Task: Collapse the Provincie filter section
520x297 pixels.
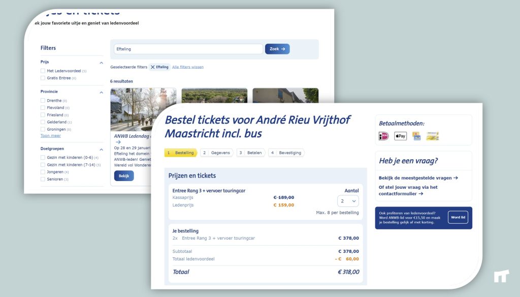Action: (101, 93)
